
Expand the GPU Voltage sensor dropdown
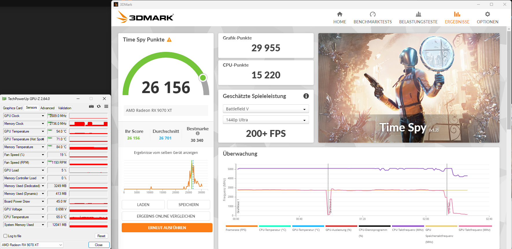[43, 209]
